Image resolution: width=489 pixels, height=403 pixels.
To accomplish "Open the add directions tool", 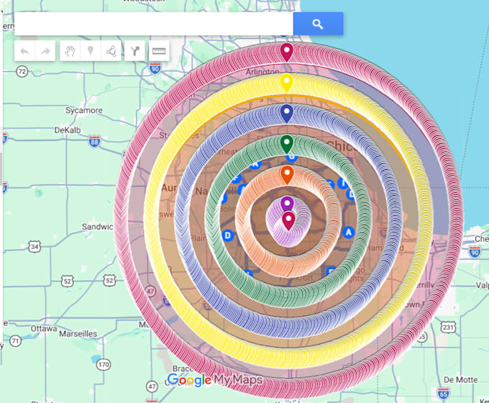I will (134, 51).
